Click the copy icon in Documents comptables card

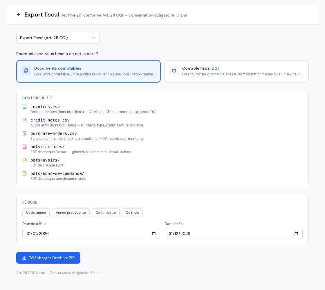pos(26,70)
